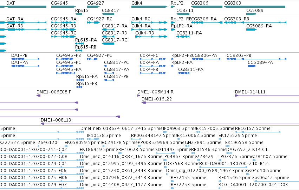Select transcript RpS15-RA

(x=79, y=44)
